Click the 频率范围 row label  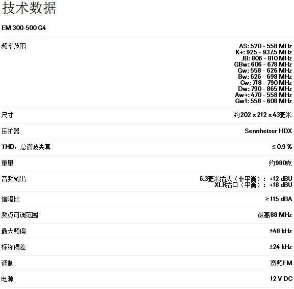[13, 46]
